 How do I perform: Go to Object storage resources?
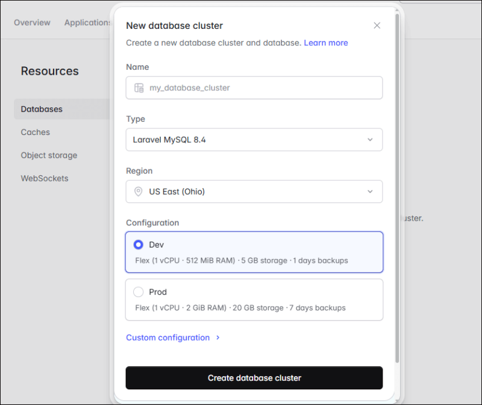click(49, 155)
